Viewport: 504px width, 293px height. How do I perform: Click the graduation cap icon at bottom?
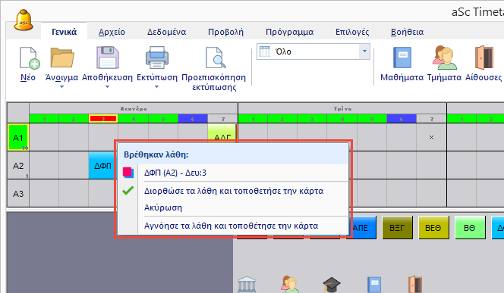coord(332,285)
